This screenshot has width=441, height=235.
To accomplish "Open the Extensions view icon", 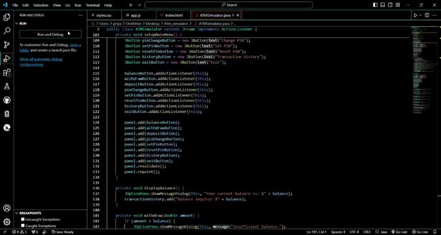I will [x=7, y=72].
